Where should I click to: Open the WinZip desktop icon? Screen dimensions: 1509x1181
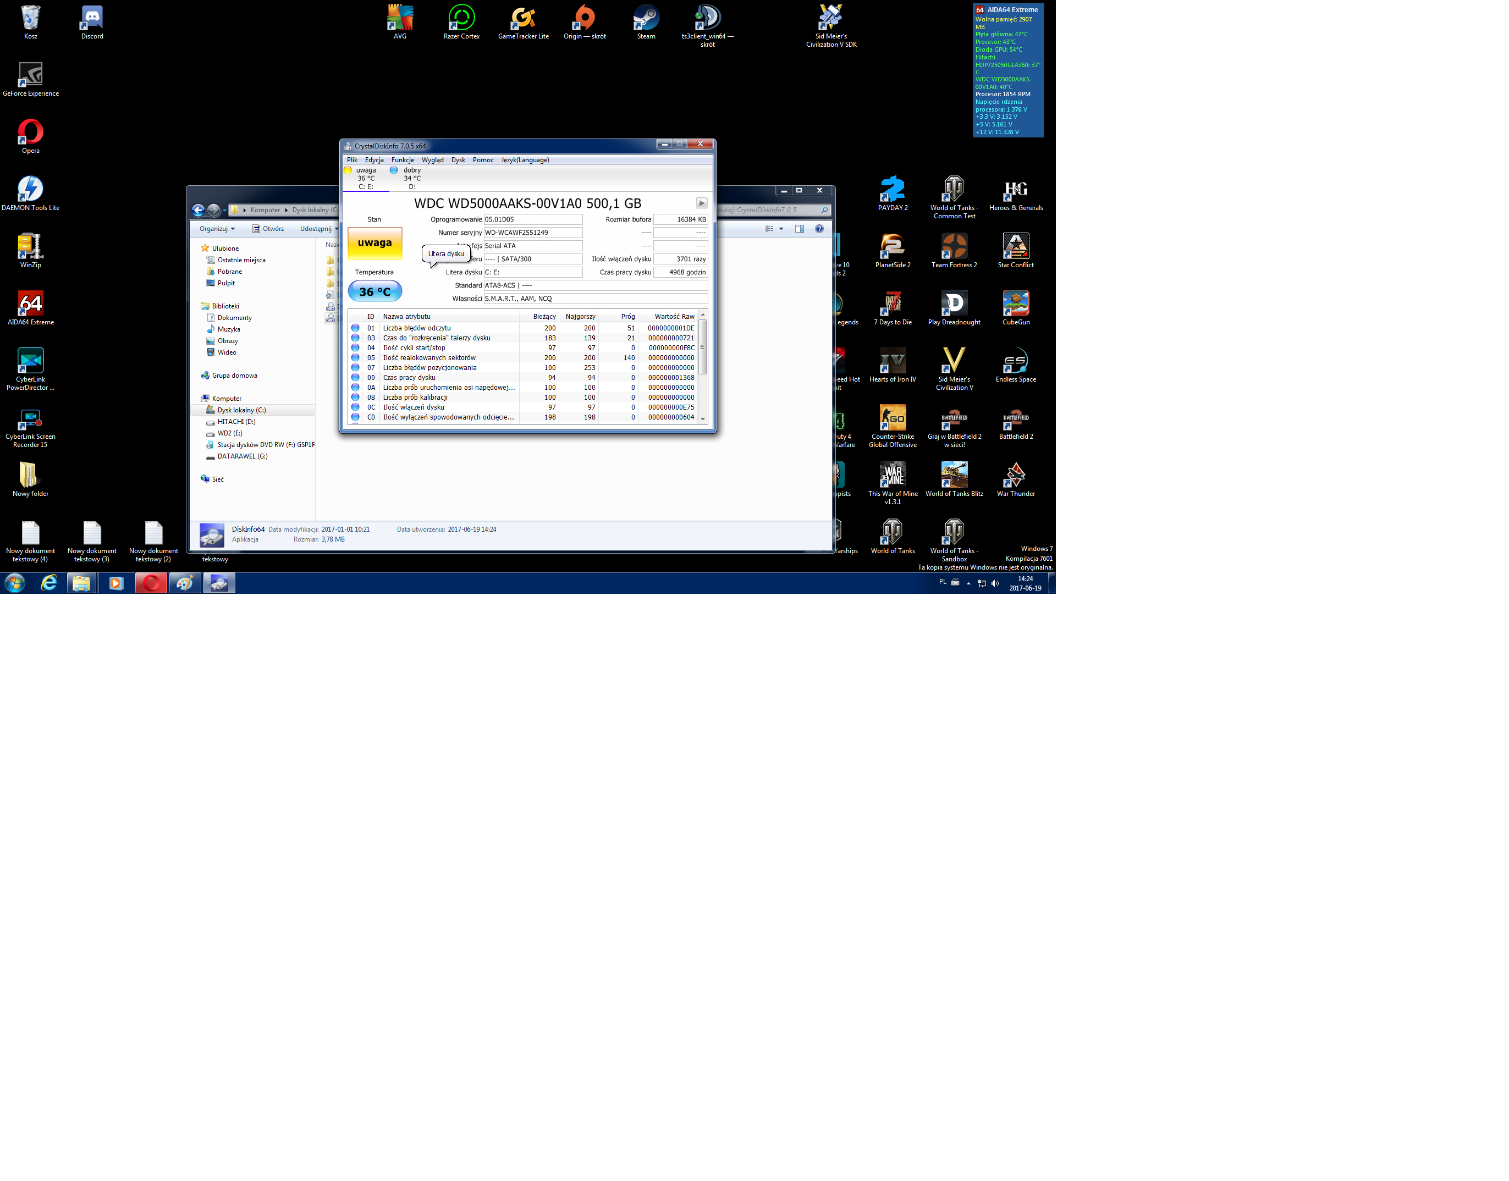tap(30, 251)
